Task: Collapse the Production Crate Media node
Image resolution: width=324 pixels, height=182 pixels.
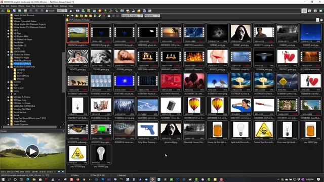Action: (x=9, y=67)
